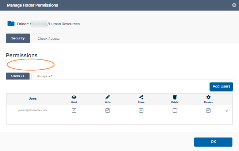Click the jessica@example.com user entry
Image resolution: width=239 pixels, height=151 pixels.
pyautogui.click(x=32, y=110)
